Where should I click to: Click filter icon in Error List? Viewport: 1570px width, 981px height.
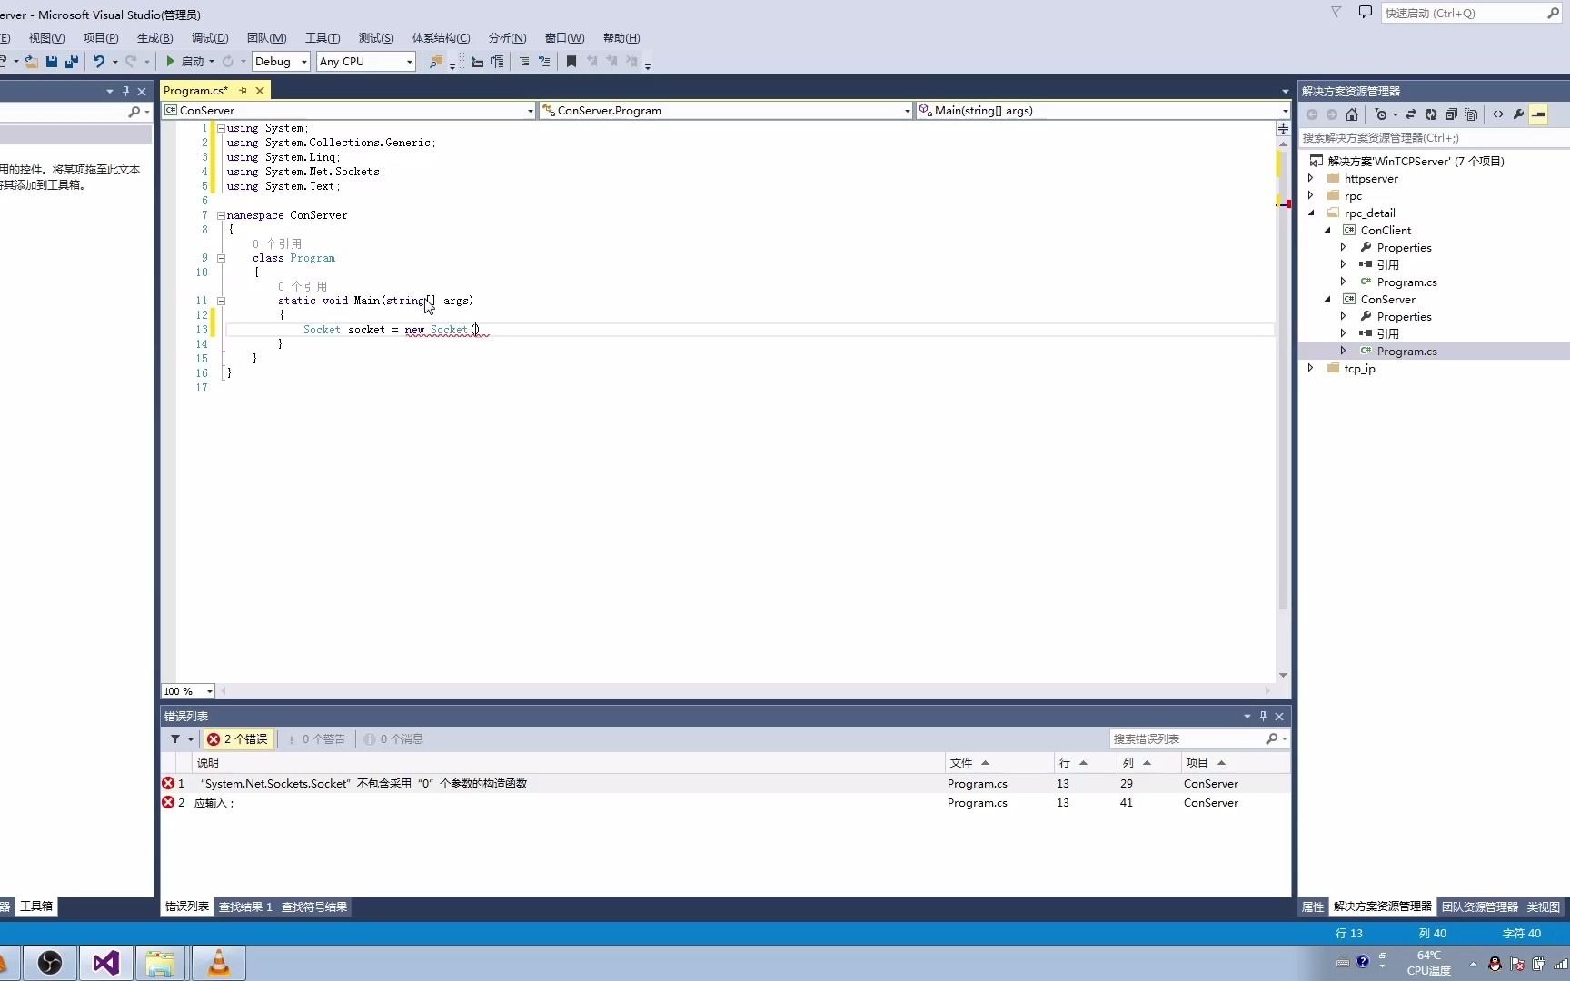(175, 739)
